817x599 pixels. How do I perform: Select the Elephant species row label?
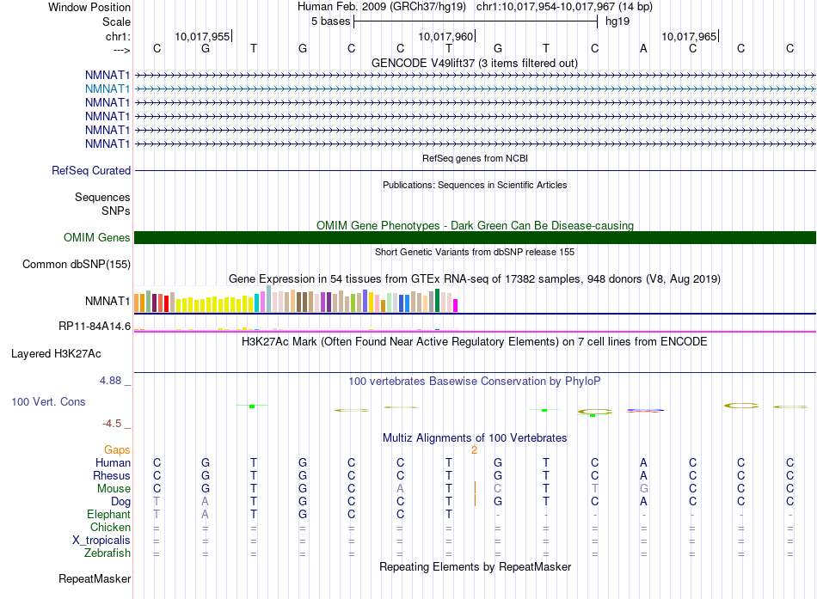pos(108,514)
